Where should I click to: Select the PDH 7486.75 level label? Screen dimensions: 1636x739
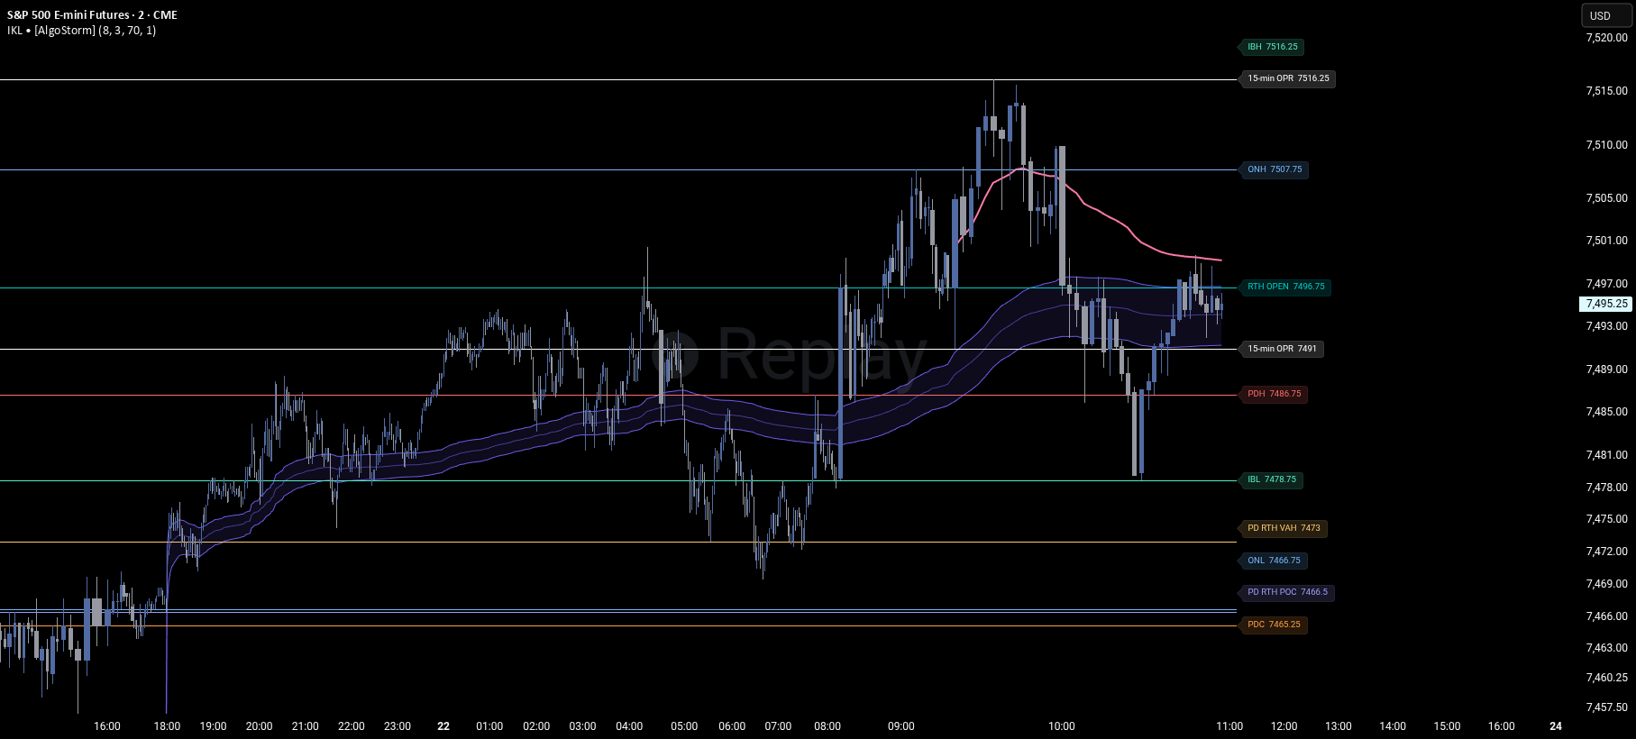coord(1274,394)
